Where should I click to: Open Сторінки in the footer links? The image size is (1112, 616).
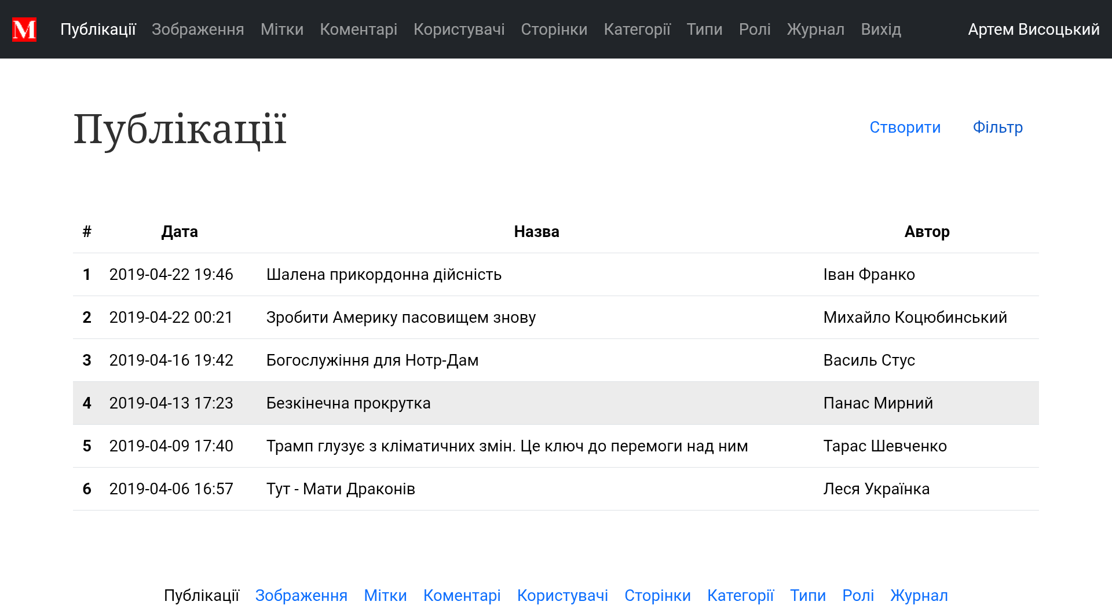coord(657,596)
